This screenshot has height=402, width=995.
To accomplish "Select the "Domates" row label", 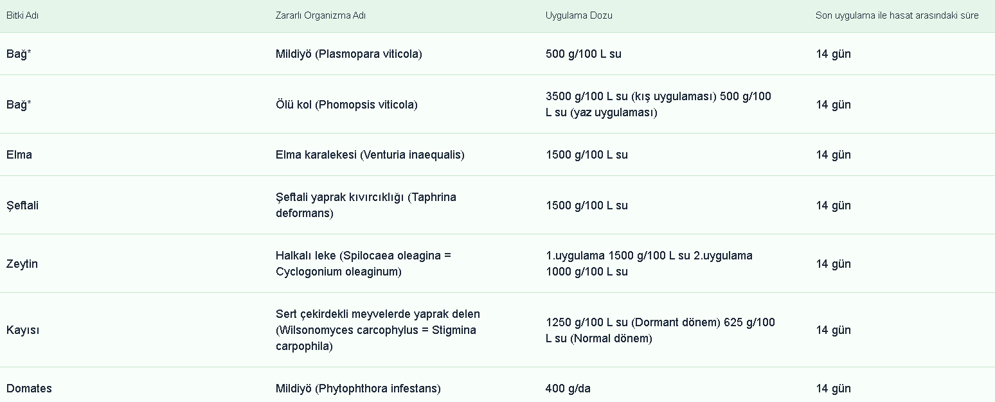I will [x=29, y=389].
